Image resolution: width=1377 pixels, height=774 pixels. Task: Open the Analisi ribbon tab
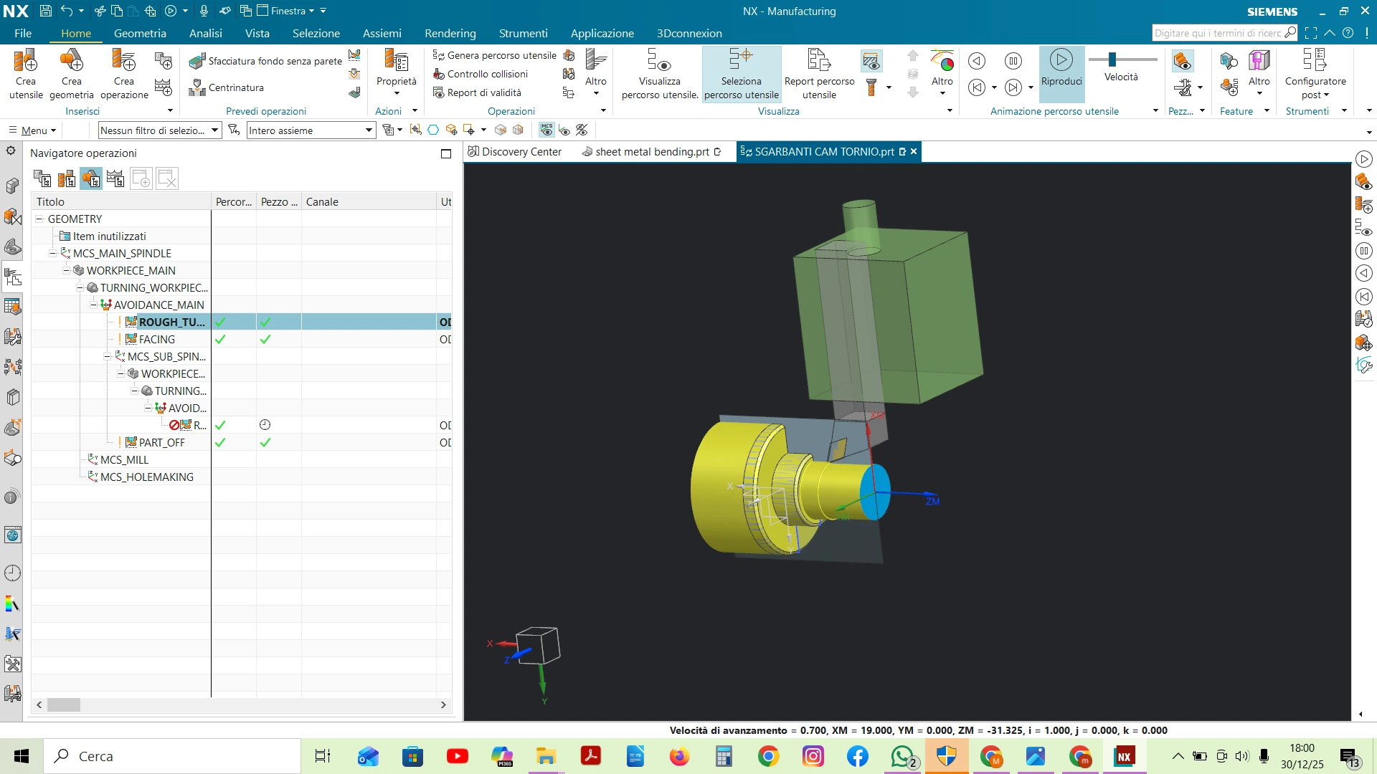click(x=205, y=33)
